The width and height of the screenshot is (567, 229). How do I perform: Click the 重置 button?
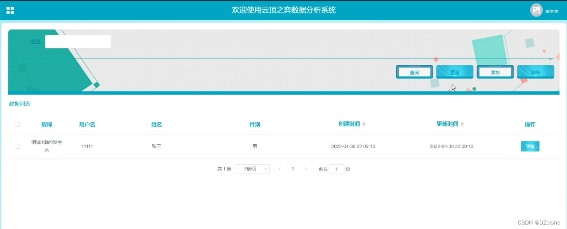coord(455,72)
